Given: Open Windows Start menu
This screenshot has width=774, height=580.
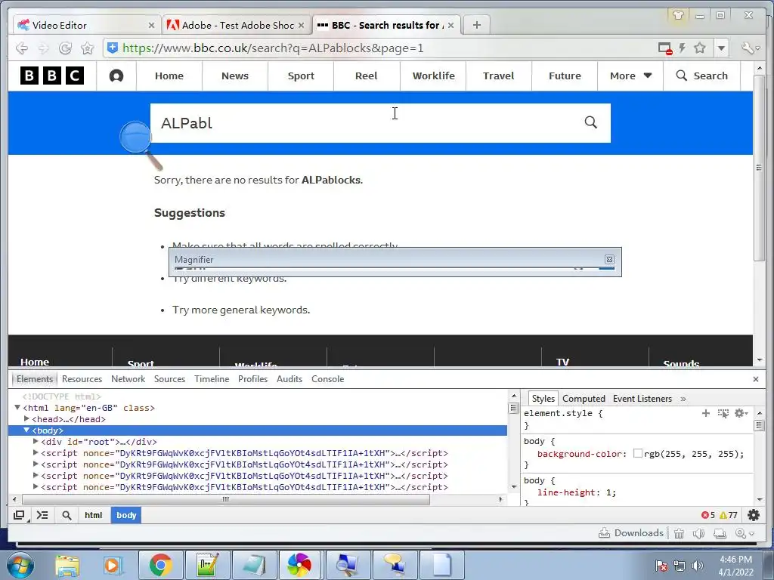Looking at the screenshot, I should (x=20, y=565).
